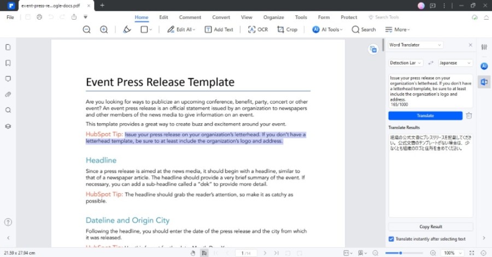
Task: Open the File menu
Action: (10, 17)
